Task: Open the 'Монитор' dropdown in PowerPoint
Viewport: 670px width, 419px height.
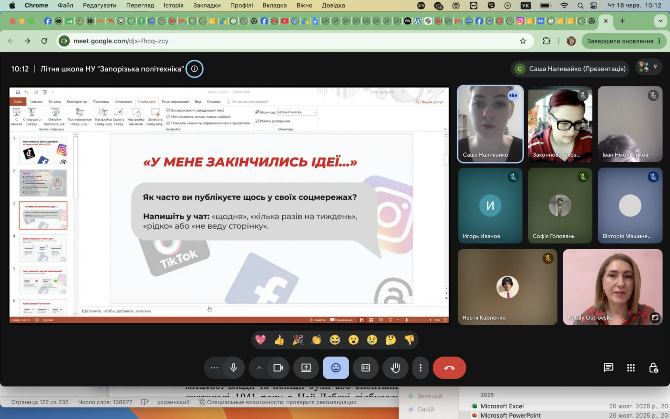Action: pos(297,112)
